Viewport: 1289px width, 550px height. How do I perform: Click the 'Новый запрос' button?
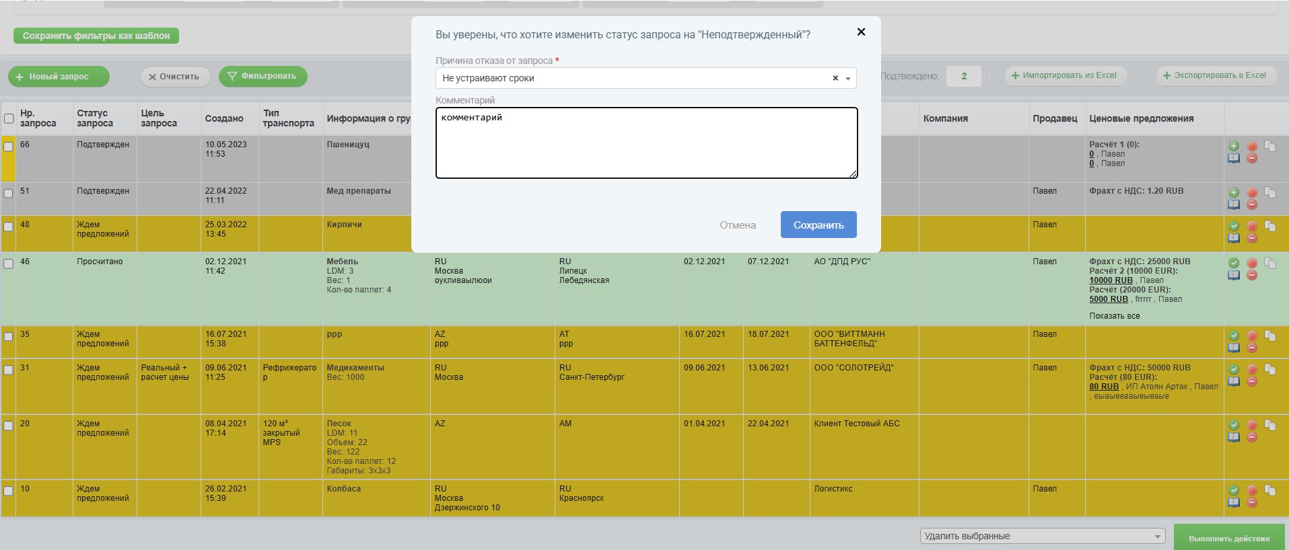pos(59,77)
